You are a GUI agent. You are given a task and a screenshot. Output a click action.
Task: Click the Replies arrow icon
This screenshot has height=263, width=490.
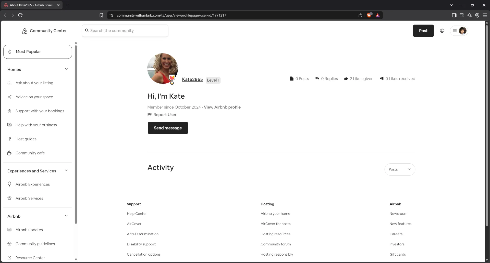317,78
